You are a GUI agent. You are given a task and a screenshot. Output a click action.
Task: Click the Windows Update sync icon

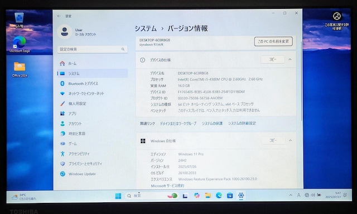pos(62,174)
